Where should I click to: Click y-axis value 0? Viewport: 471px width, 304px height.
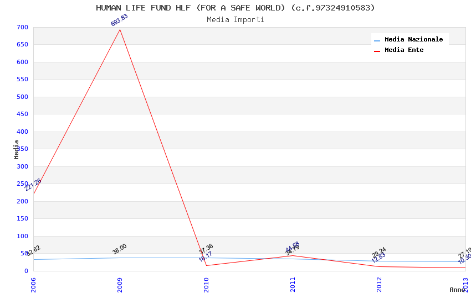[x=27, y=271]
